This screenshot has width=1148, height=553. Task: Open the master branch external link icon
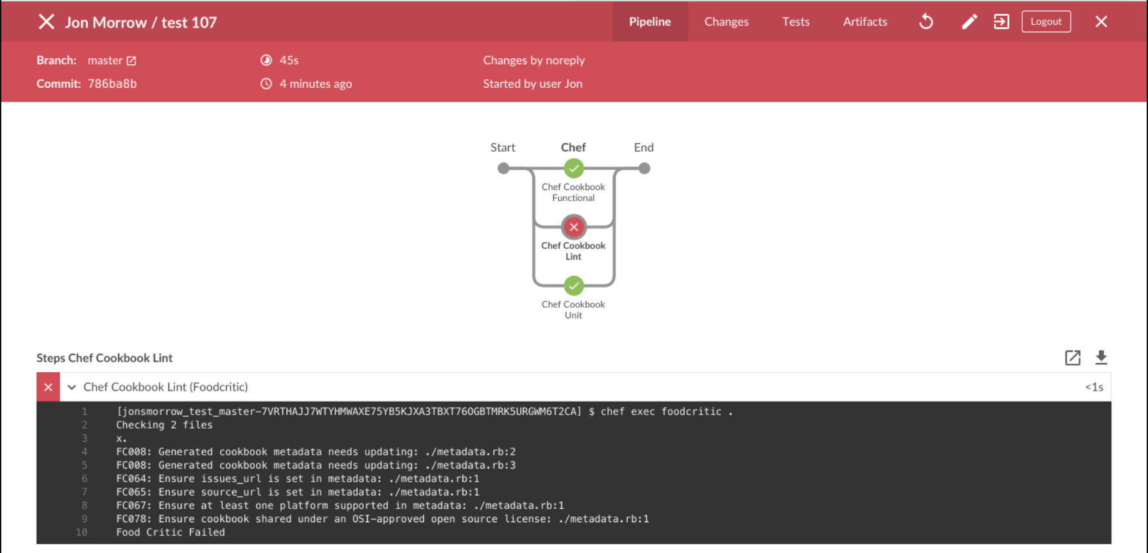tap(131, 60)
